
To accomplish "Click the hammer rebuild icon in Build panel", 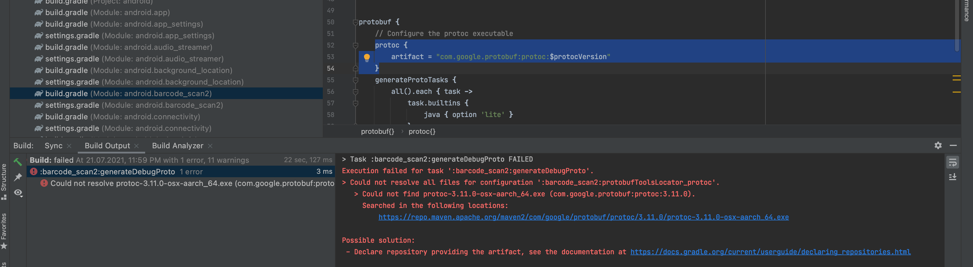I will click(18, 162).
